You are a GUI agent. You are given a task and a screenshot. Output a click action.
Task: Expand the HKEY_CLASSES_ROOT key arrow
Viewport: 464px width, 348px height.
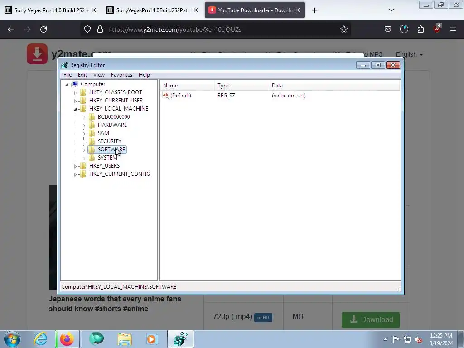click(75, 92)
